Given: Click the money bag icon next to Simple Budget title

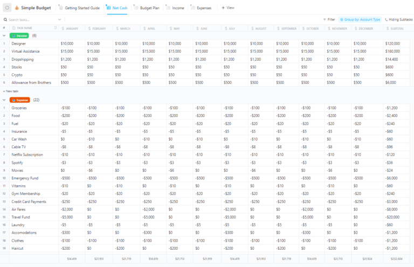Looking at the screenshot, I should [x=17, y=8].
